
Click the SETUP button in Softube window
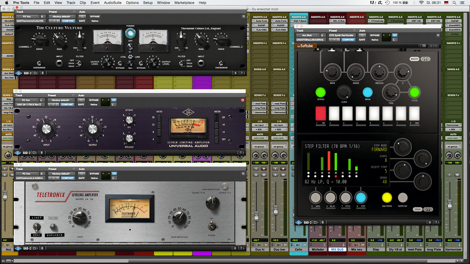point(433,46)
